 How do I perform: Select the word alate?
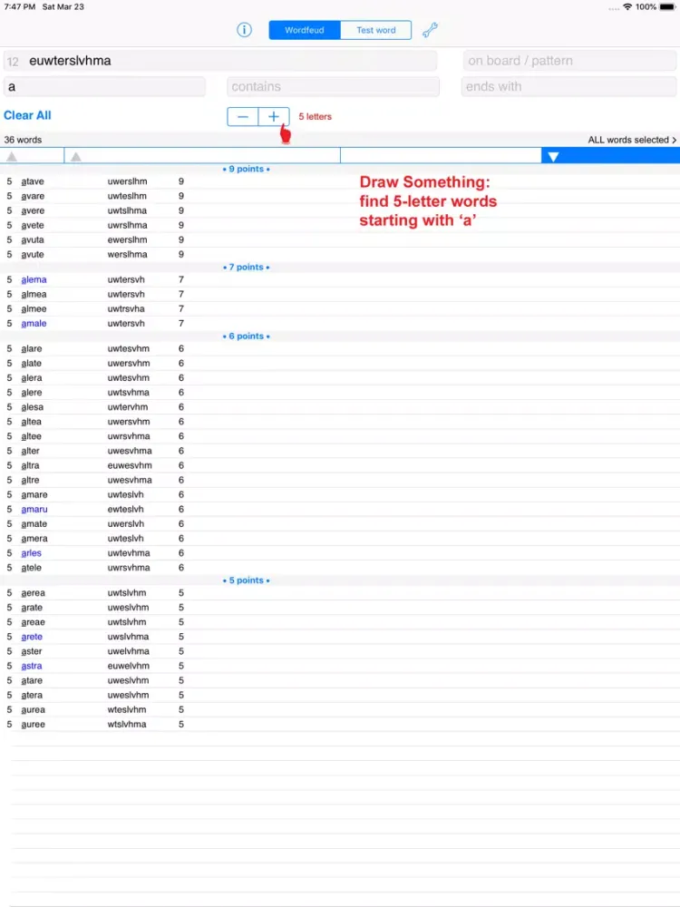coord(31,364)
